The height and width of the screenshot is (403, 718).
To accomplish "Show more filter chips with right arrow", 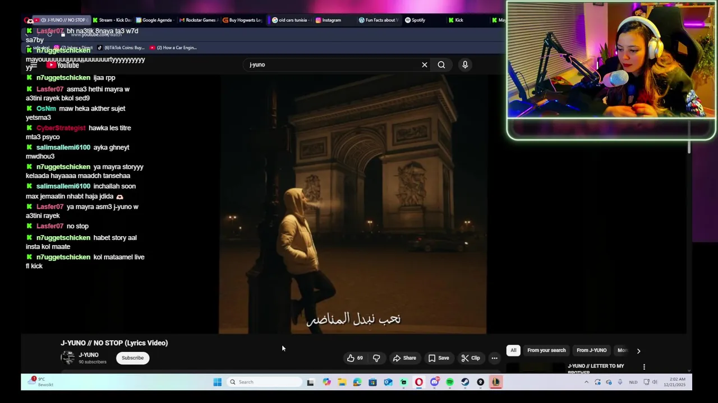I will click(x=638, y=351).
